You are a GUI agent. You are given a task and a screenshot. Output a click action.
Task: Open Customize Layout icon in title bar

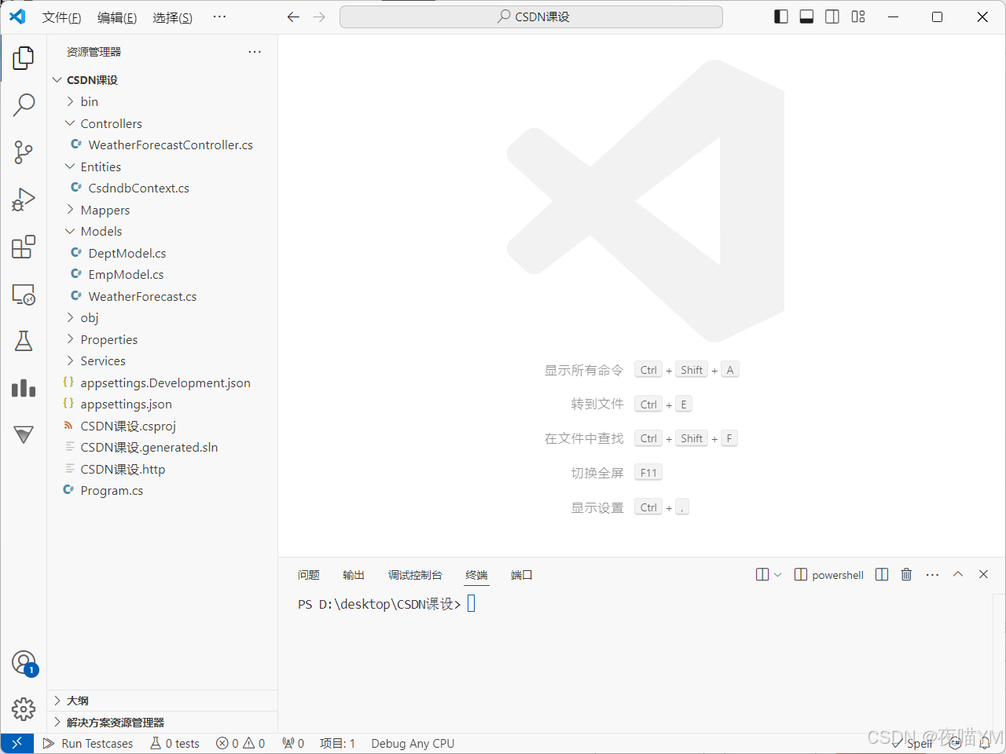(858, 16)
